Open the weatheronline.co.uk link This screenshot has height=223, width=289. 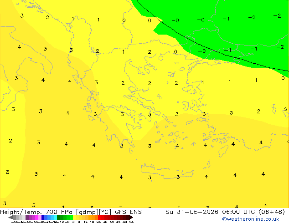[x=251, y=219]
